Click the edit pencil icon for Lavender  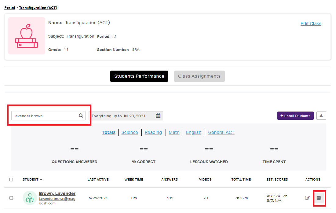307,198
